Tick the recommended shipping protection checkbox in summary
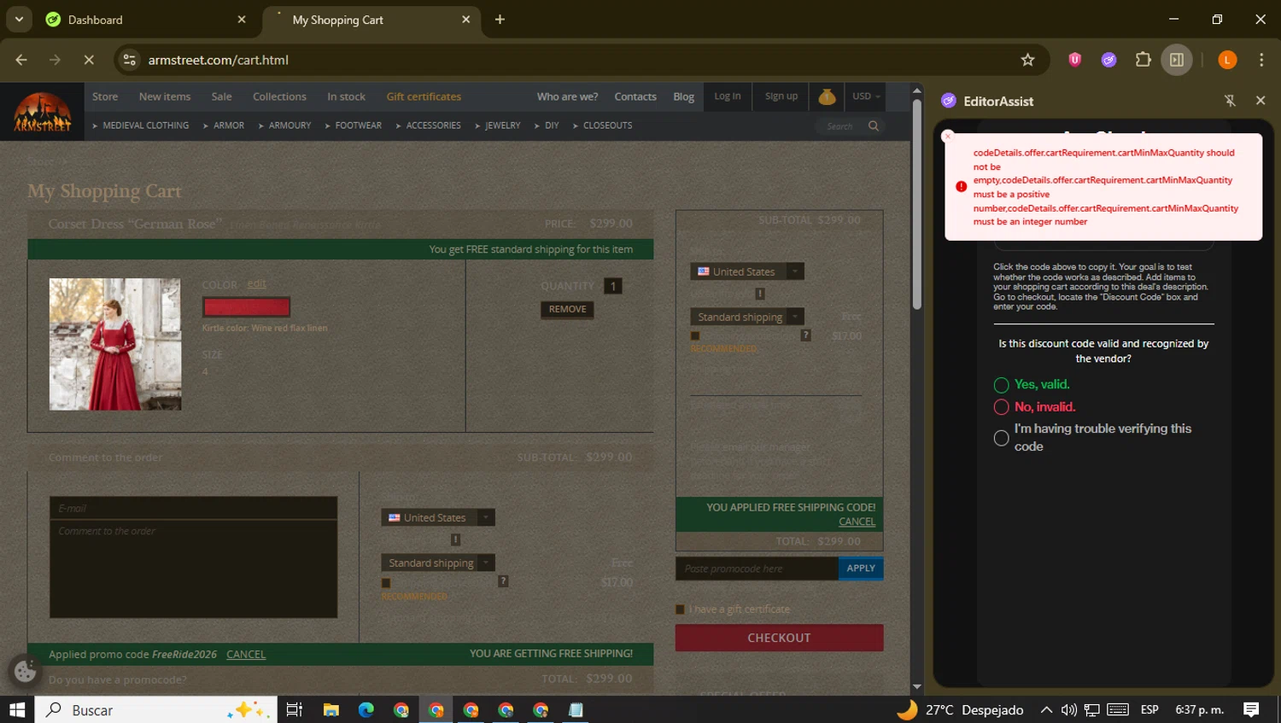Screen dimensions: 1281x723 coord(695,335)
